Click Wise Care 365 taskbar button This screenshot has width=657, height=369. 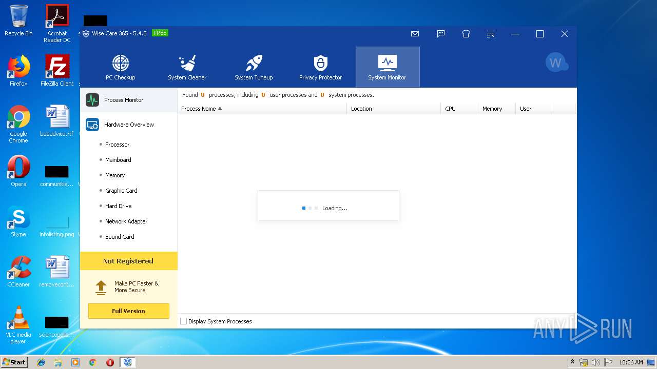coord(128,362)
